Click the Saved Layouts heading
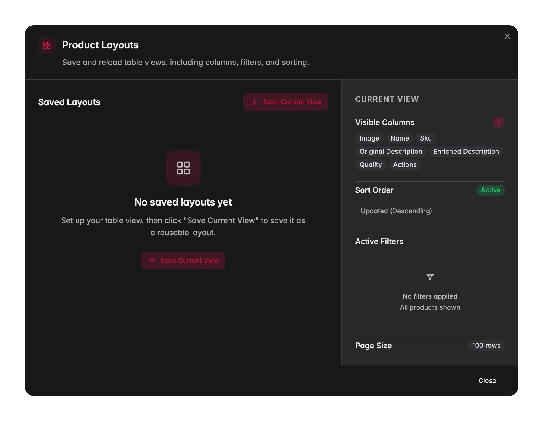Screen dimensions: 543x421 point(69,102)
